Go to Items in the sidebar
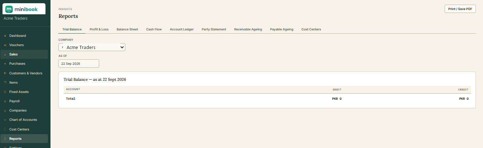 pyautogui.click(x=24, y=83)
